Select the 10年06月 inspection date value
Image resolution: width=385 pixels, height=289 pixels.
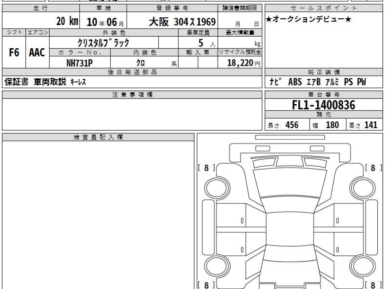[105, 22]
